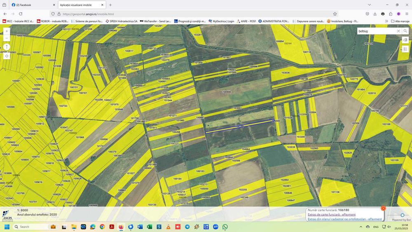Open 'Extras de carte funciară - ePayment' link
This screenshot has height=232, width=412.
coord(331,214)
